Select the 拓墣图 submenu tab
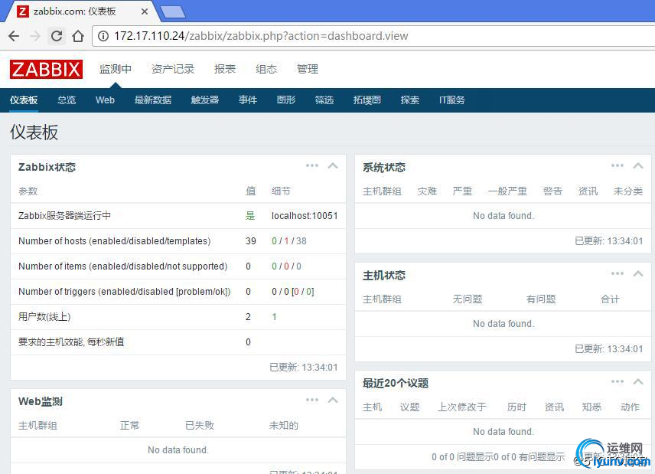The height and width of the screenshot is (474, 655). [x=367, y=100]
